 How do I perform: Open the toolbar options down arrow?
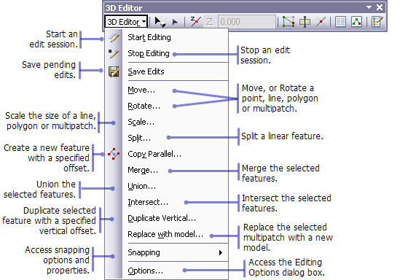point(369,7)
